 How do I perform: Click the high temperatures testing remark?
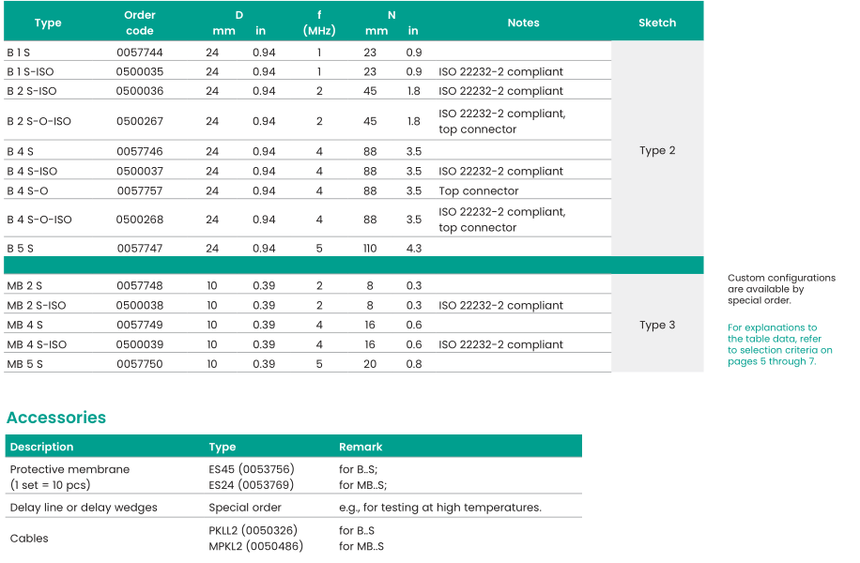(x=440, y=508)
